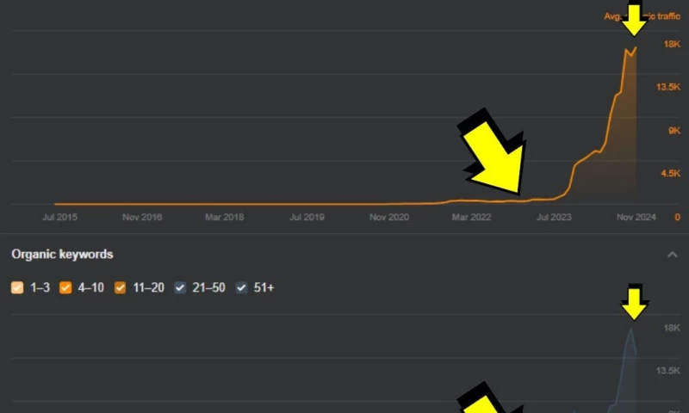Click the orange 4.5K traffic axis value
The width and height of the screenshot is (689, 413).
click(x=671, y=173)
